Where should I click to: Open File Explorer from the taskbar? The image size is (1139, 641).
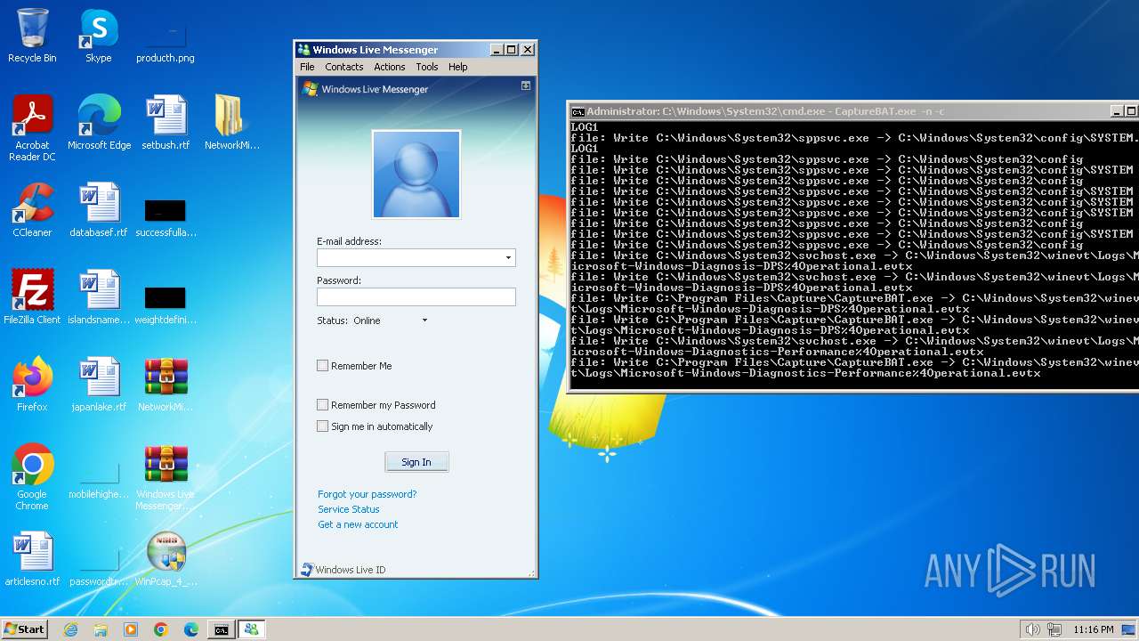tap(101, 629)
